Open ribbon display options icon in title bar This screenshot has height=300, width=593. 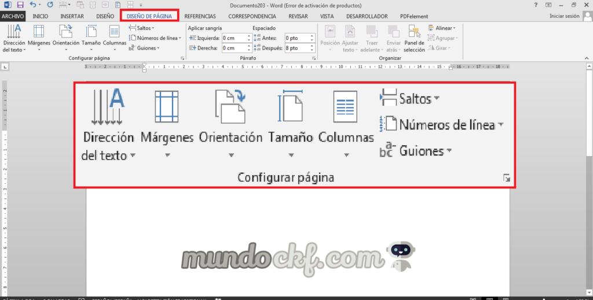[548, 5]
